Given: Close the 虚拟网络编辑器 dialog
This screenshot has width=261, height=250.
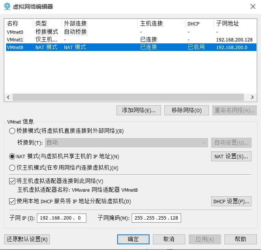Looking at the screenshot, I should tap(253, 6).
